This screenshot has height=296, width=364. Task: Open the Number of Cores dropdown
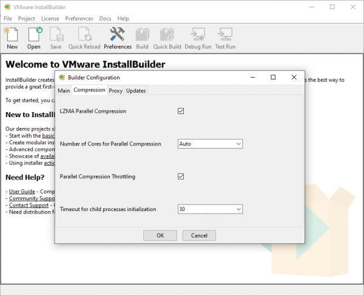coord(210,144)
